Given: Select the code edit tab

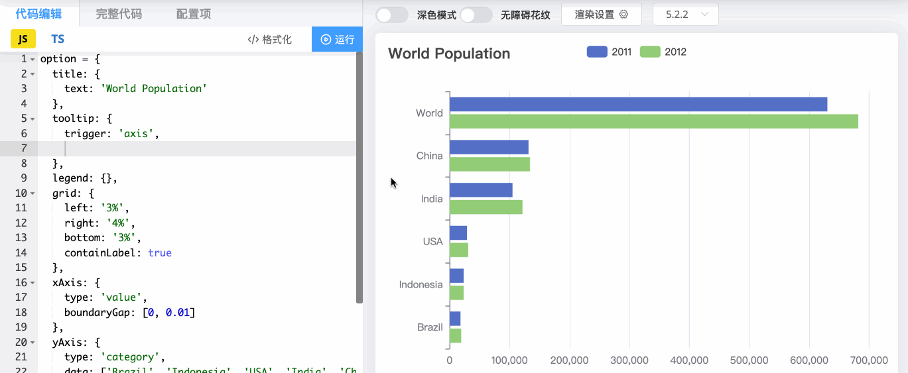Looking at the screenshot, I should point(38,14).
